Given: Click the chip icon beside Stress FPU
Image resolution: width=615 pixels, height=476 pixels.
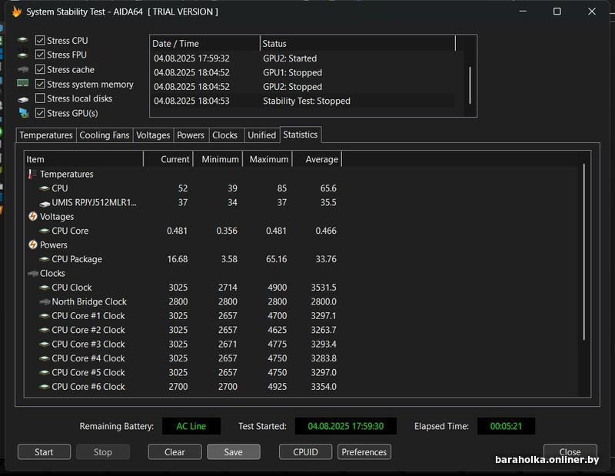Looking at the screenshot, I should point(23,55).
